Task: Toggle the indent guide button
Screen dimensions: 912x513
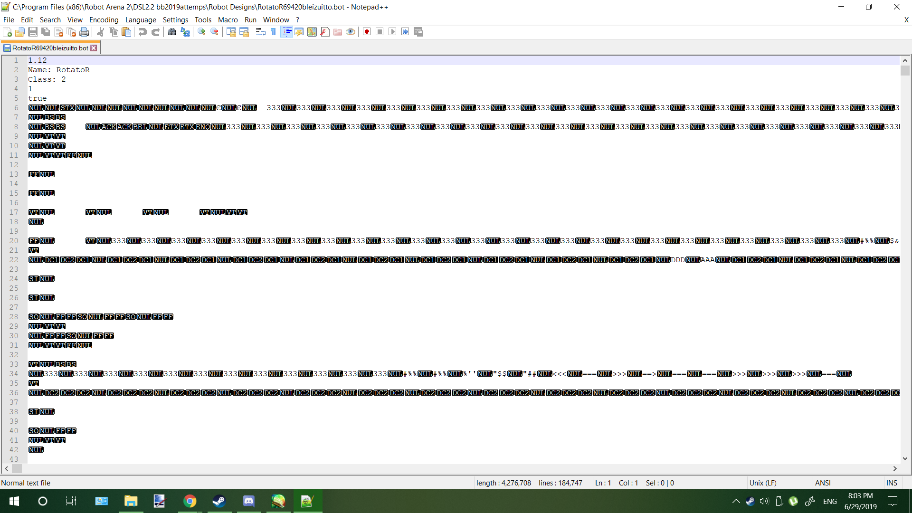Action: click(286, 32)
